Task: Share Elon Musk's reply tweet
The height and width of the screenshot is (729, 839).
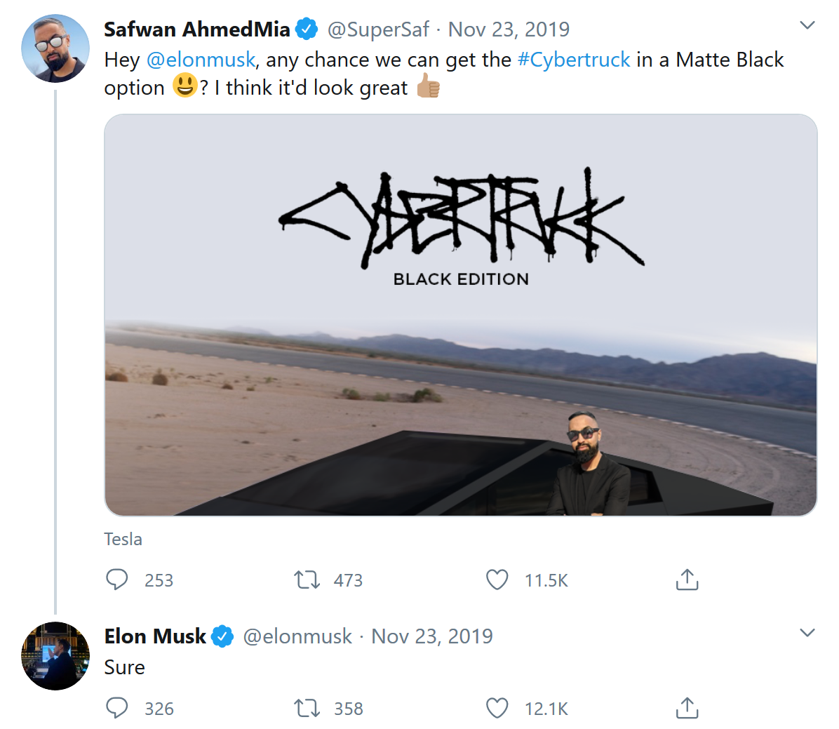Action: tap(687, 709)
